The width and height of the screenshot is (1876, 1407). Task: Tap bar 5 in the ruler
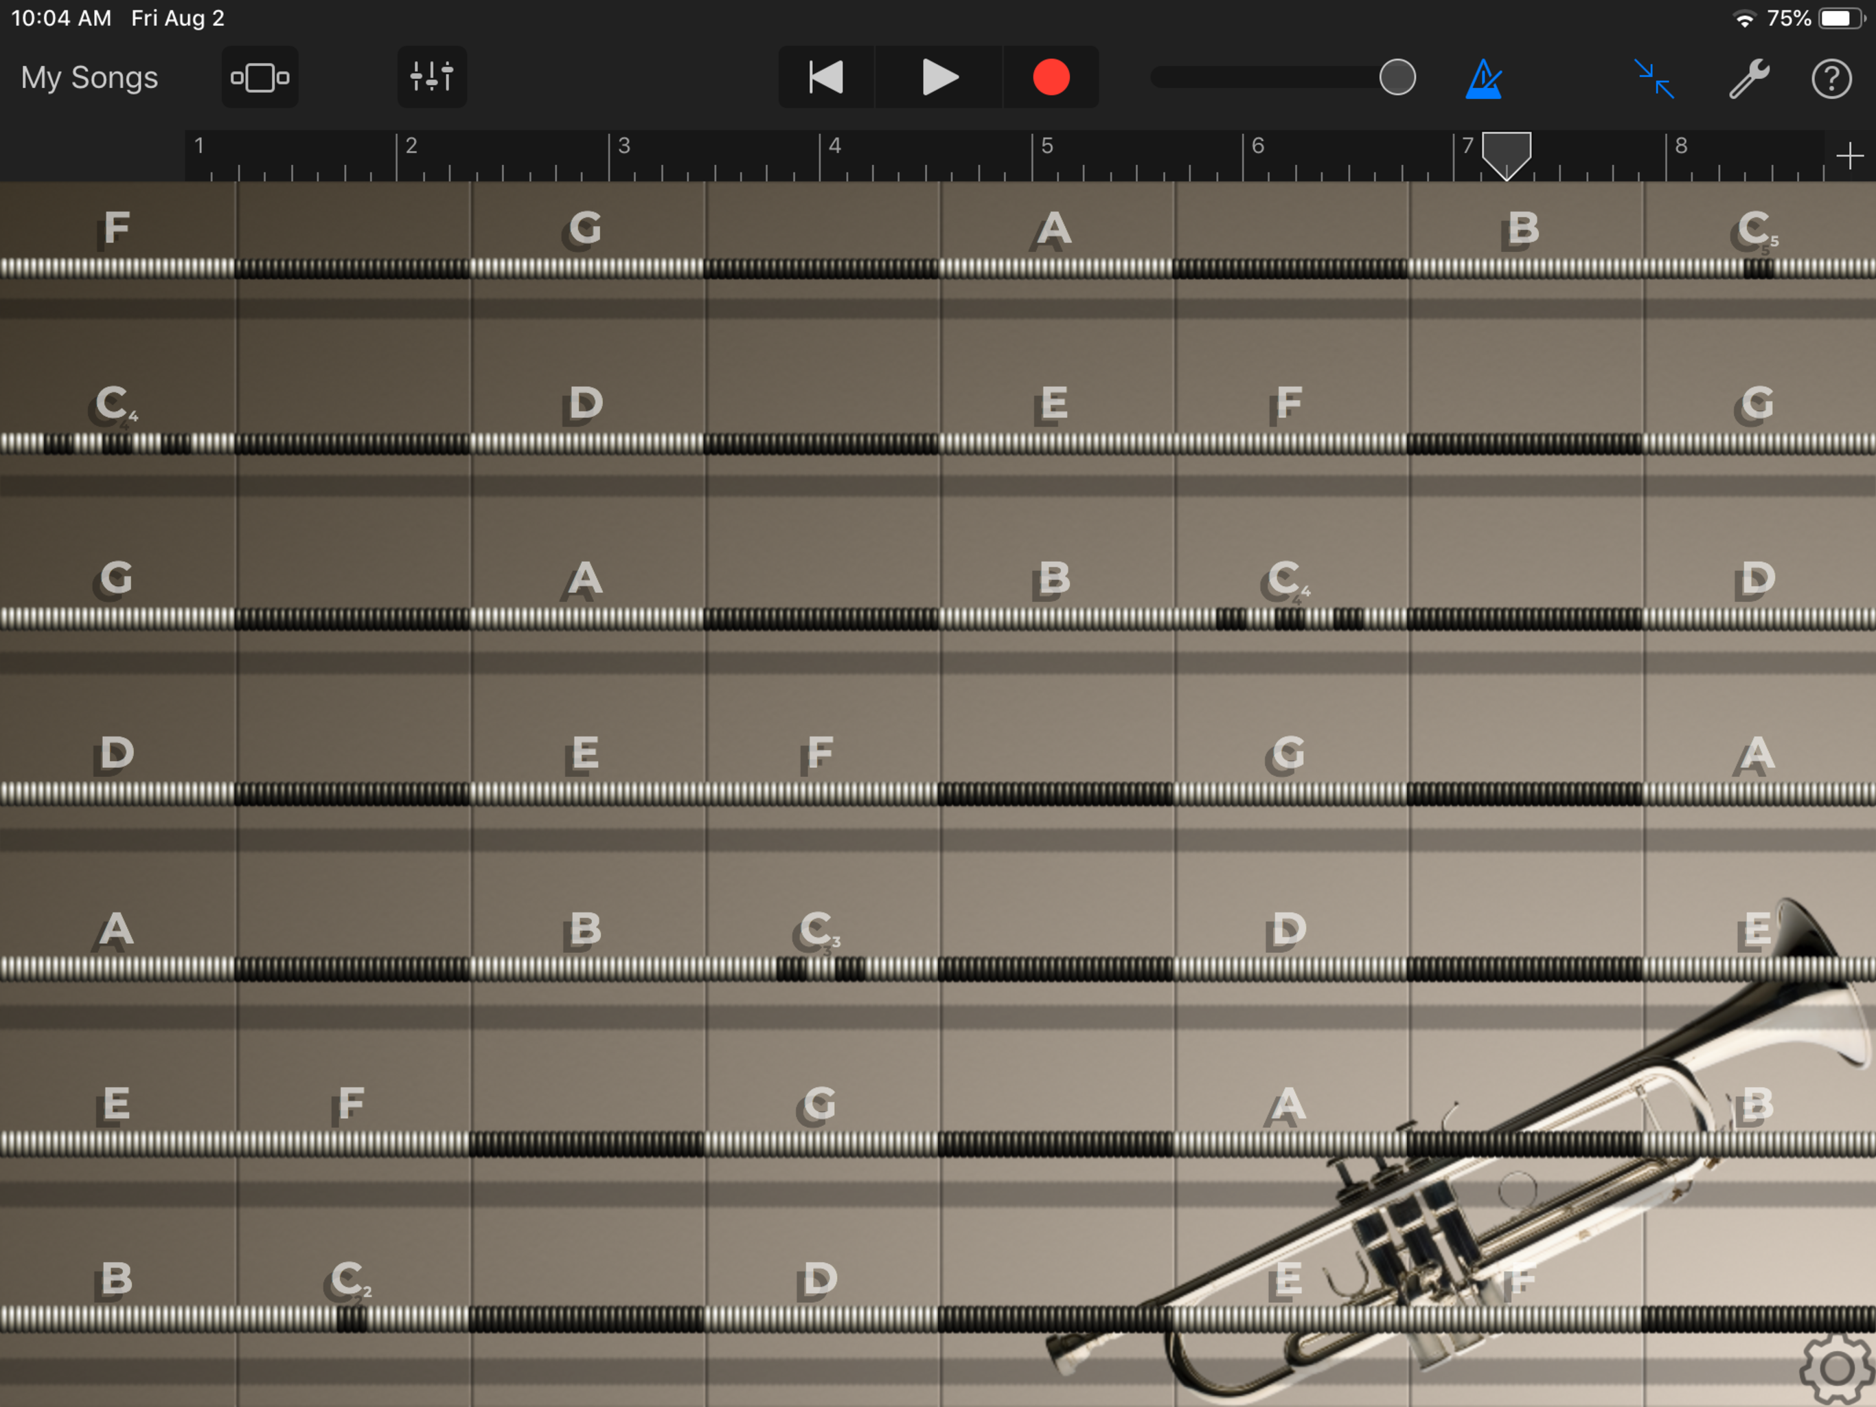tap(1046, 145)
